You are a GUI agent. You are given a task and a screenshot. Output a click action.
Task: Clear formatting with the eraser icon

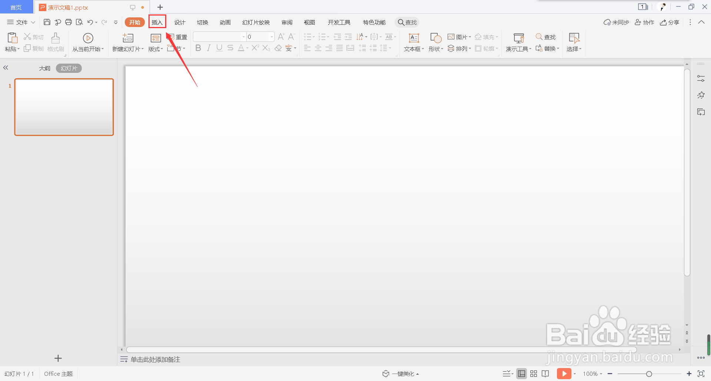278,48
